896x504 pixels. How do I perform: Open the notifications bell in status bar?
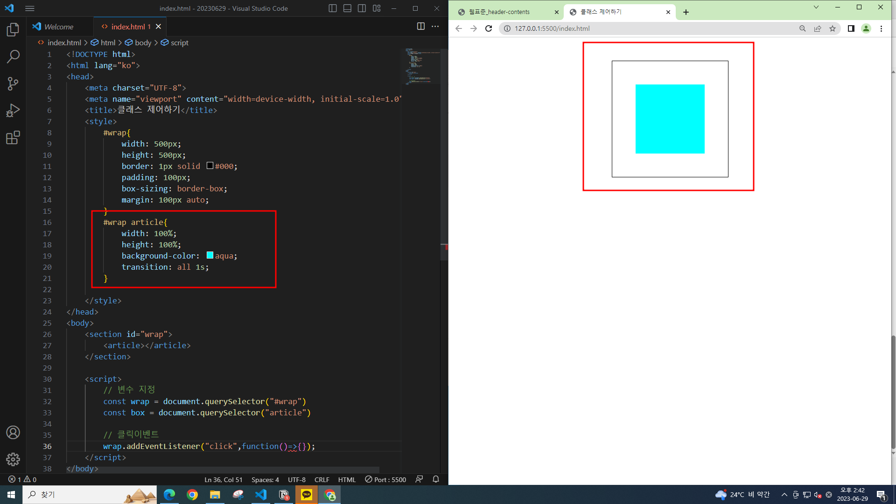pyautogui.click(x=436, y=479)
